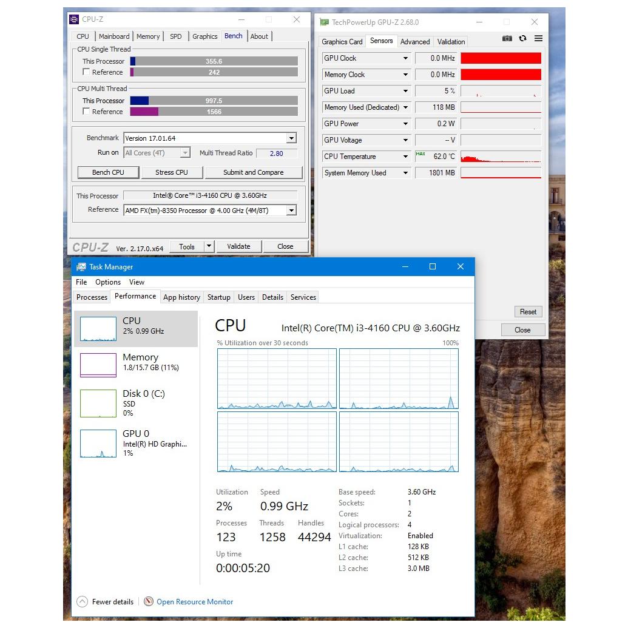
Task: Open the Tools dropdown arrow in CPU-Z
Action: [x=209, y=246]
